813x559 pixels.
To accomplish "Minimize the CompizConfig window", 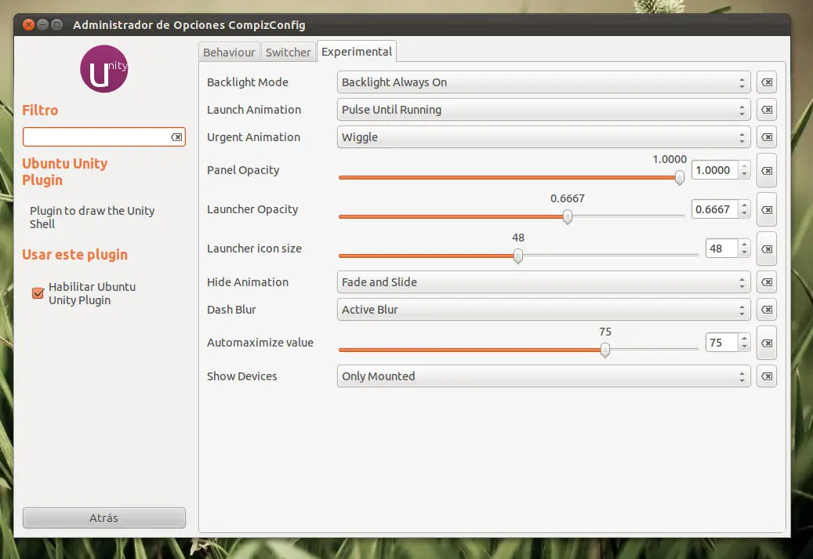I will click(43, 24).
